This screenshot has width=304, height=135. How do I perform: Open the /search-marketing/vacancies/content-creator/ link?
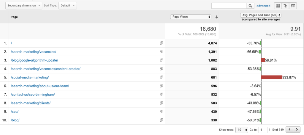coord(45,69)
